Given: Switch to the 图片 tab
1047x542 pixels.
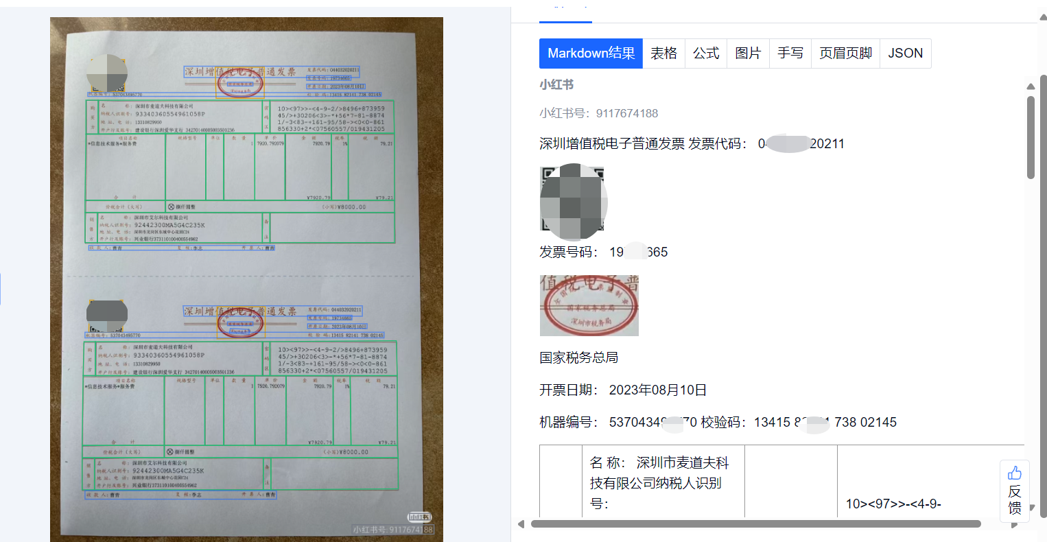Looking at the screenshot, I should point(748,54).
